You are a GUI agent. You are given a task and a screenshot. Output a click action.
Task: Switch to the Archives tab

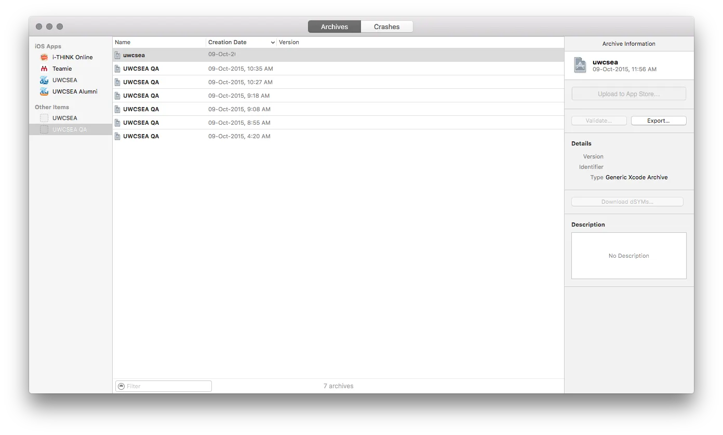334,27
